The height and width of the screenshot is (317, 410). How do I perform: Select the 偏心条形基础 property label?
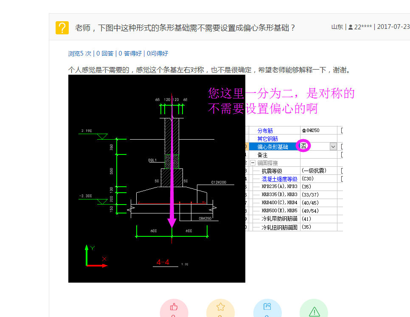(x=272, y=147)
